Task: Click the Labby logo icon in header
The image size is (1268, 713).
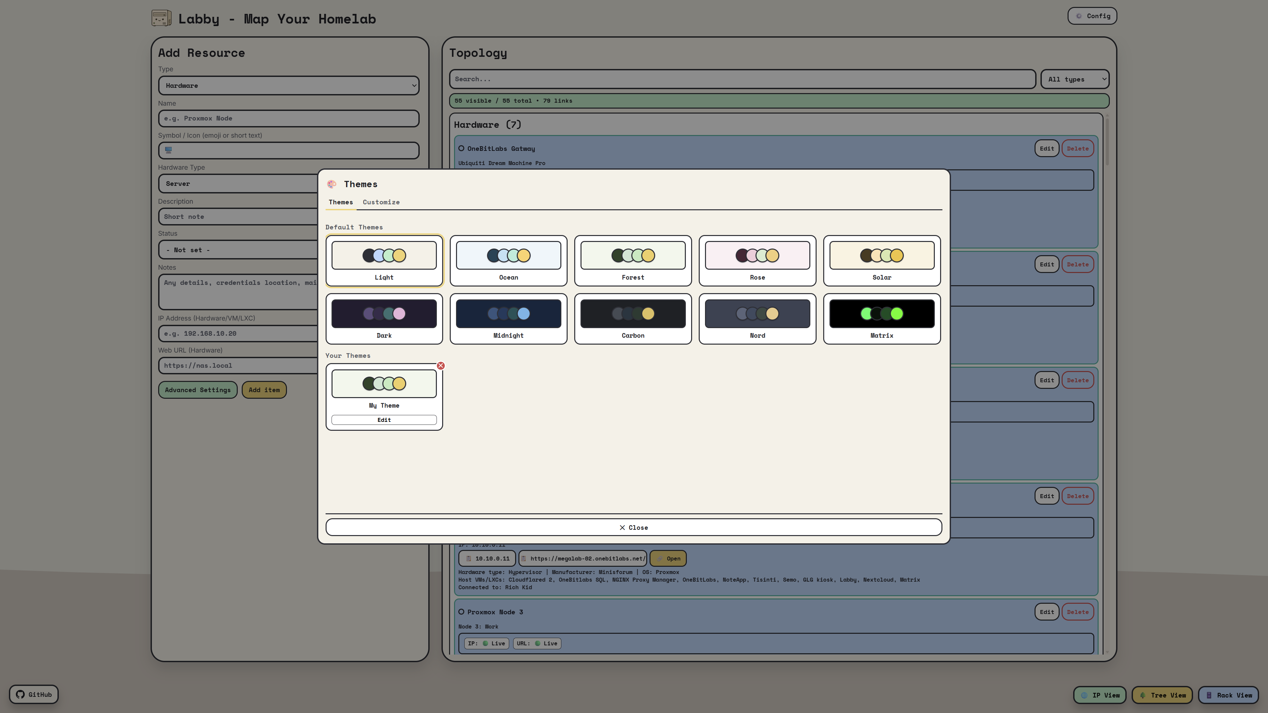Action: [161, 18]
